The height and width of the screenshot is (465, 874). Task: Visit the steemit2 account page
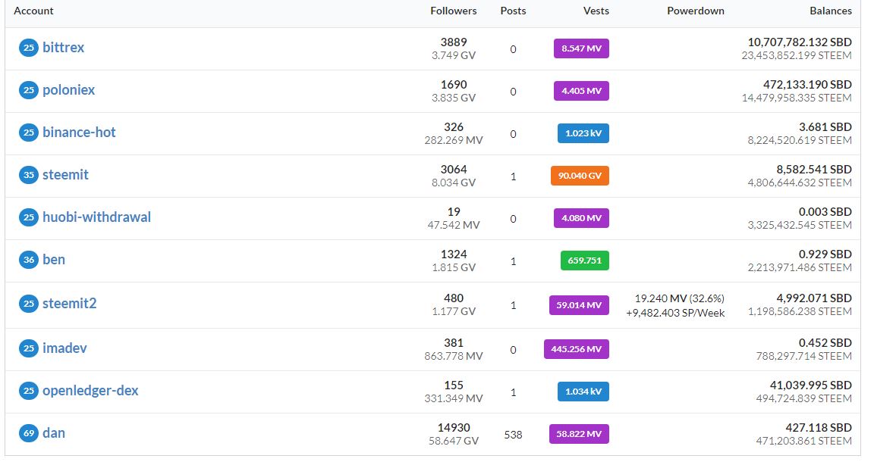[70, 303]
